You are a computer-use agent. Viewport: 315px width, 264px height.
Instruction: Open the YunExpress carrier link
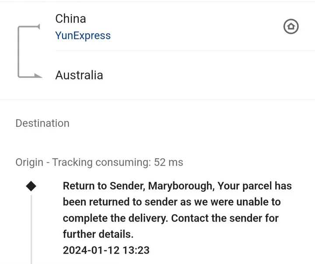click(83, 36)
